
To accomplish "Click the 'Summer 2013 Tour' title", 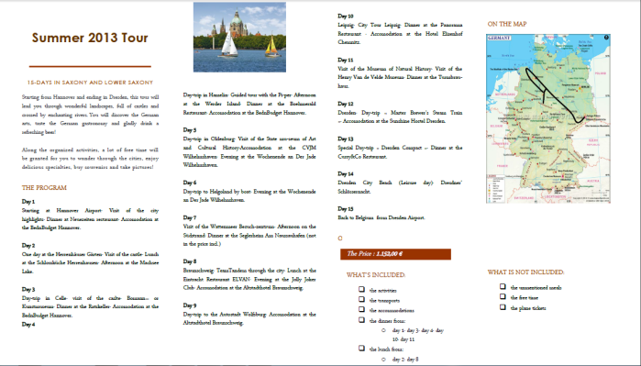I will point(90,38).
